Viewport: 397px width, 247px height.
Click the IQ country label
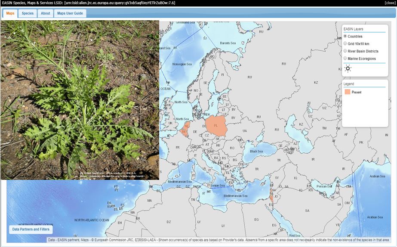(x=295, y=178)
